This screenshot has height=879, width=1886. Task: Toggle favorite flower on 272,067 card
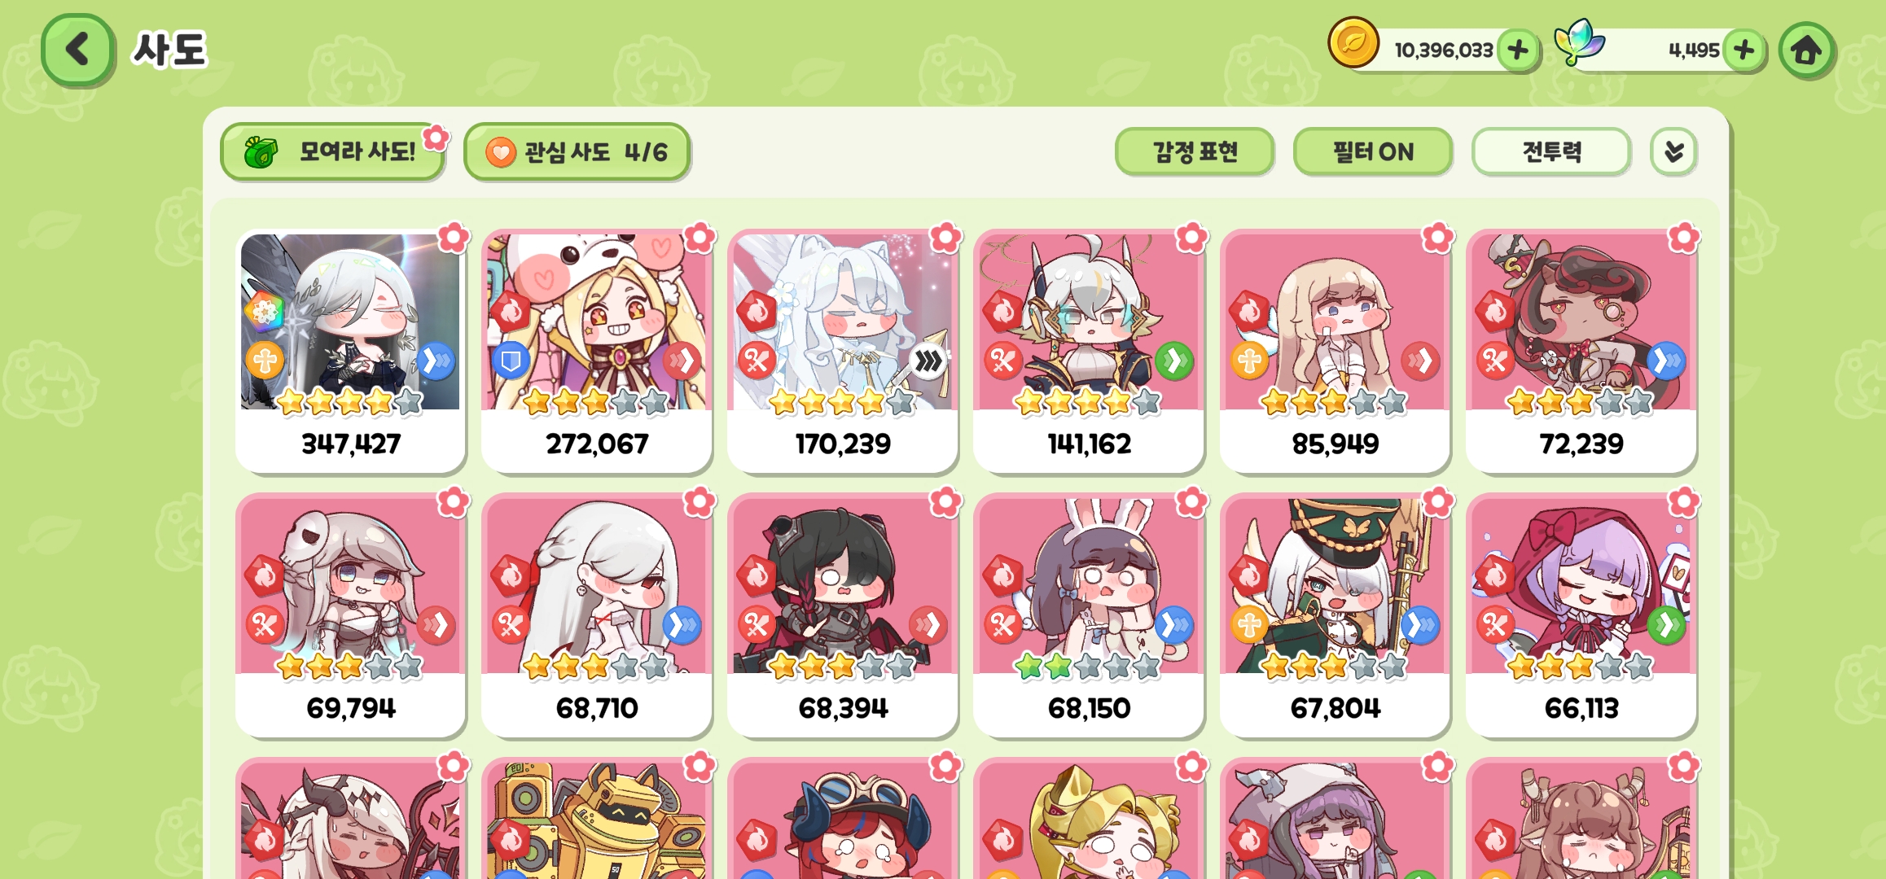700,238
